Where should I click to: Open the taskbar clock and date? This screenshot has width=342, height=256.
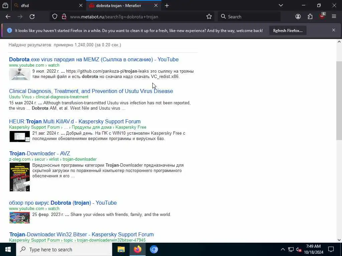click(x=313, y=249)
